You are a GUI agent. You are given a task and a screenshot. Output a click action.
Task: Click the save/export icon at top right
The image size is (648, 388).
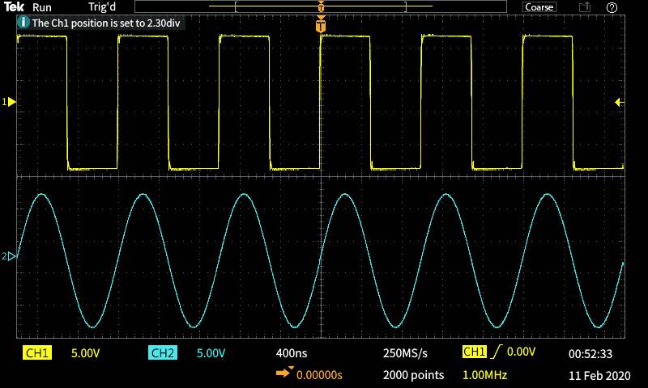click(584, 7)
